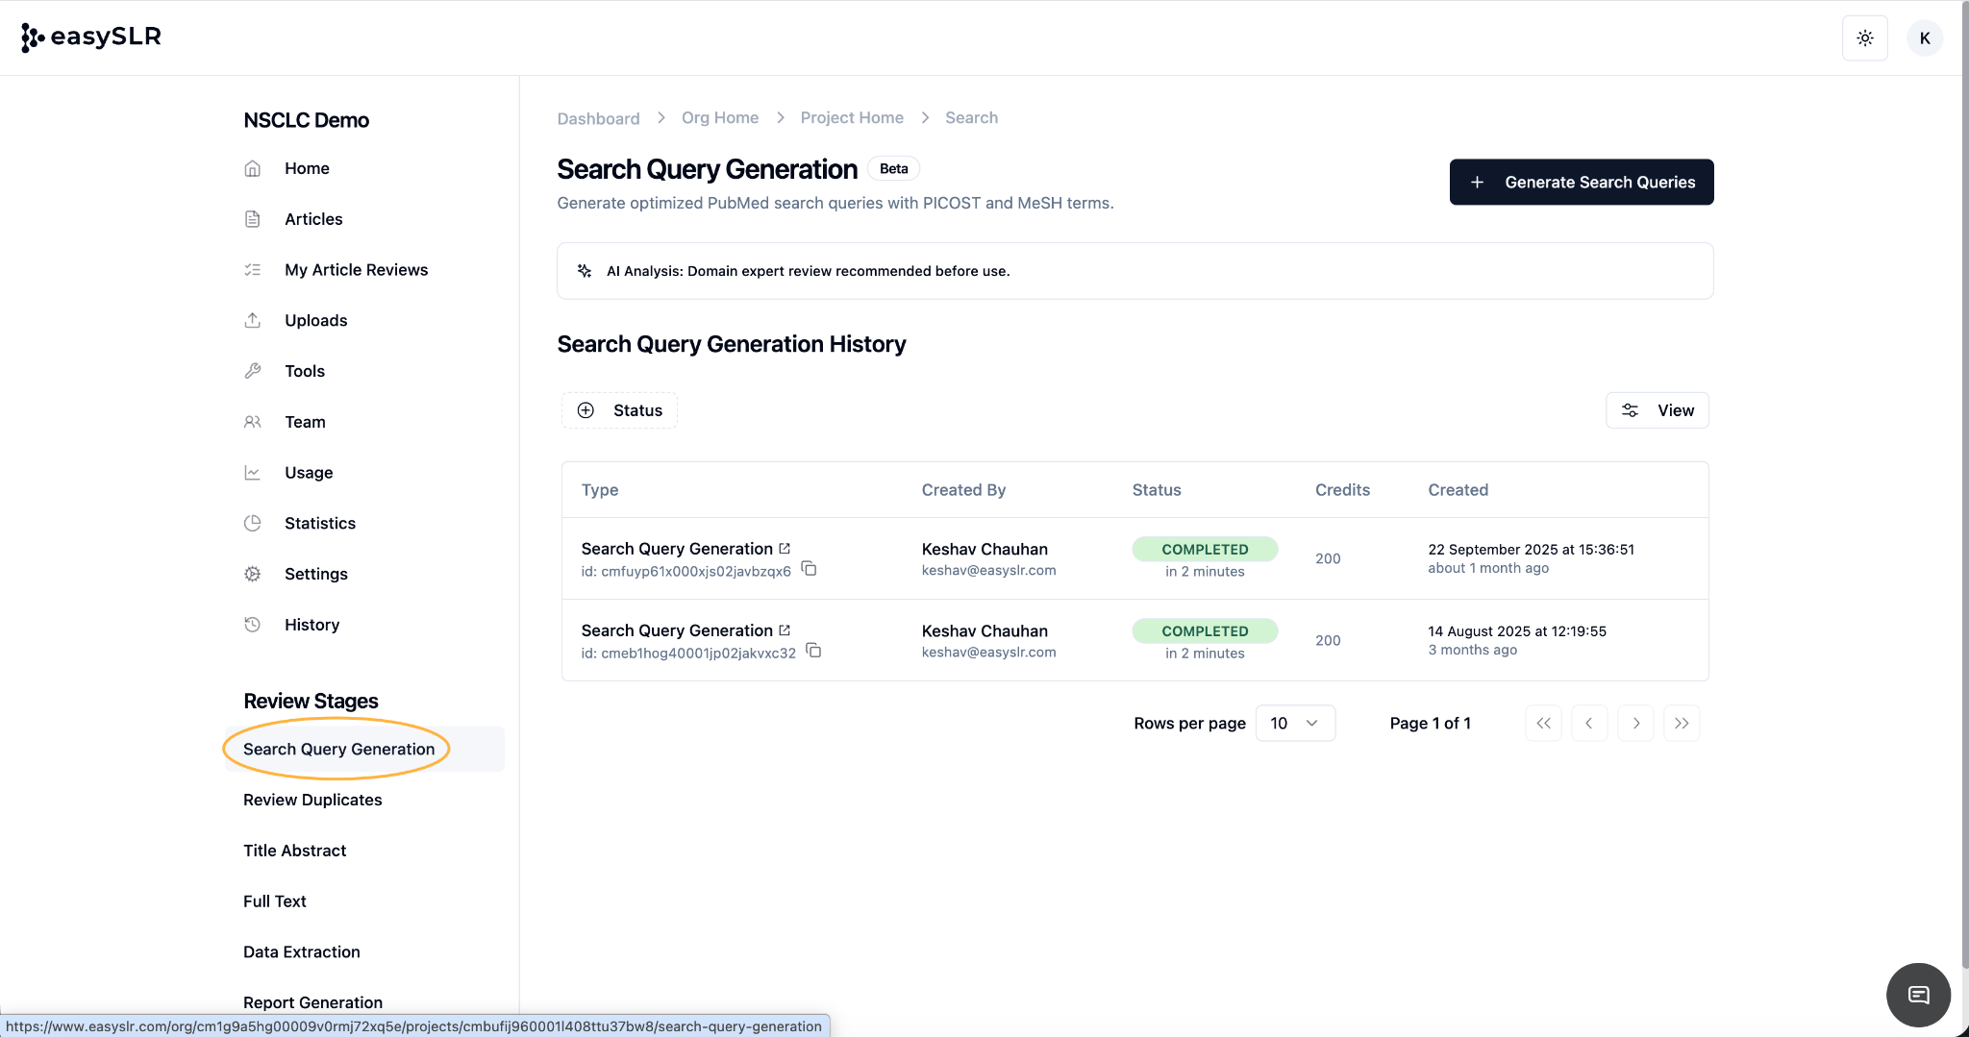Open second Search Query Generation external link icon
Screen dimensions: 1969x1037
click(x=785, y=630)
